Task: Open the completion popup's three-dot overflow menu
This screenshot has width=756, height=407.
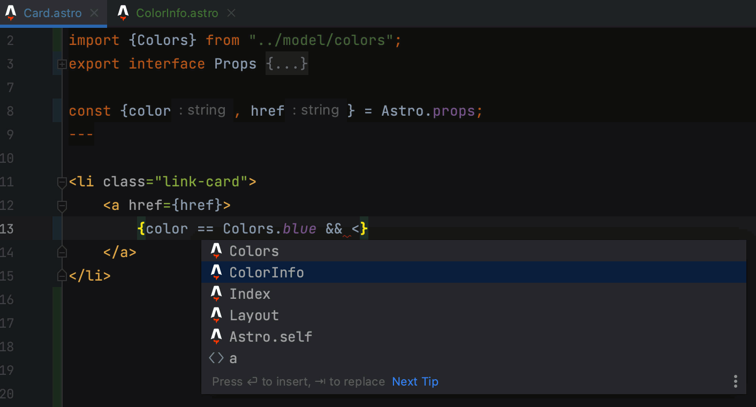Action: pyautogui.click(x=735, y=381)
